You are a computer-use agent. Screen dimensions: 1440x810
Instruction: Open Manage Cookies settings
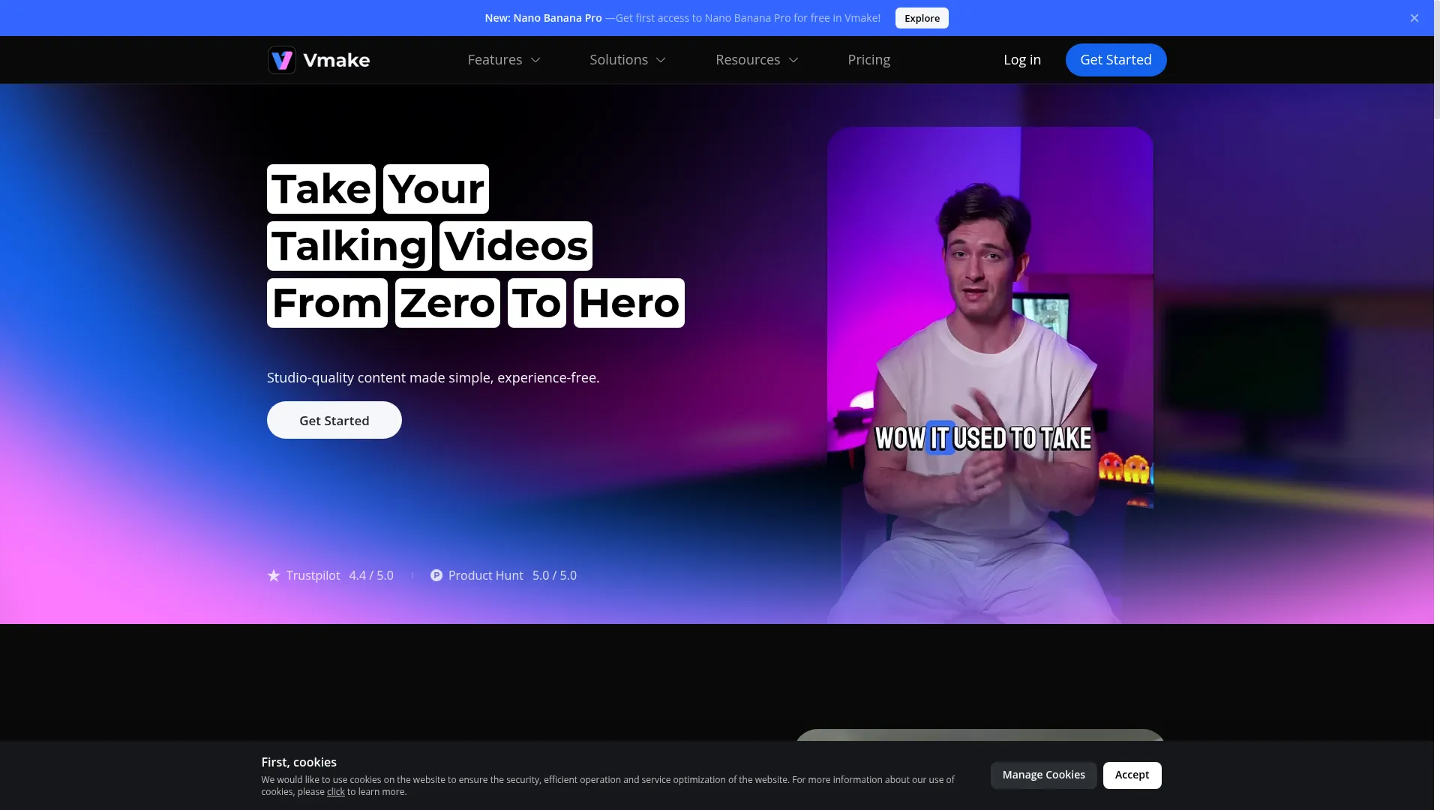[1043, 775]
